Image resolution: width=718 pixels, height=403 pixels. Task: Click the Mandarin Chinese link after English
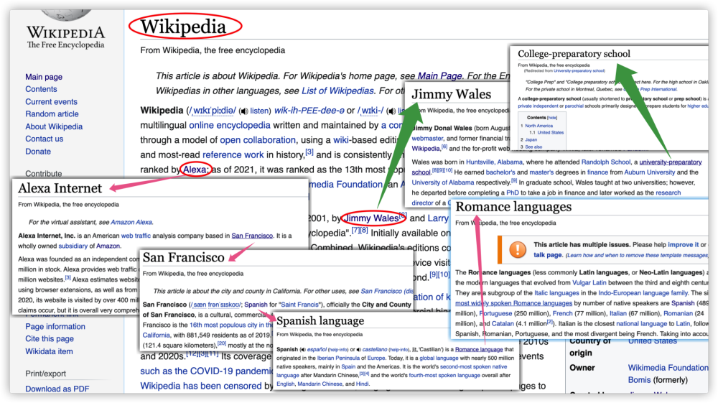pos(313,384)
